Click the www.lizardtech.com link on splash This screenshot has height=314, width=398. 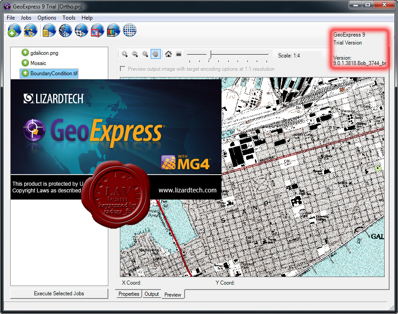click(x=187, y=190)
